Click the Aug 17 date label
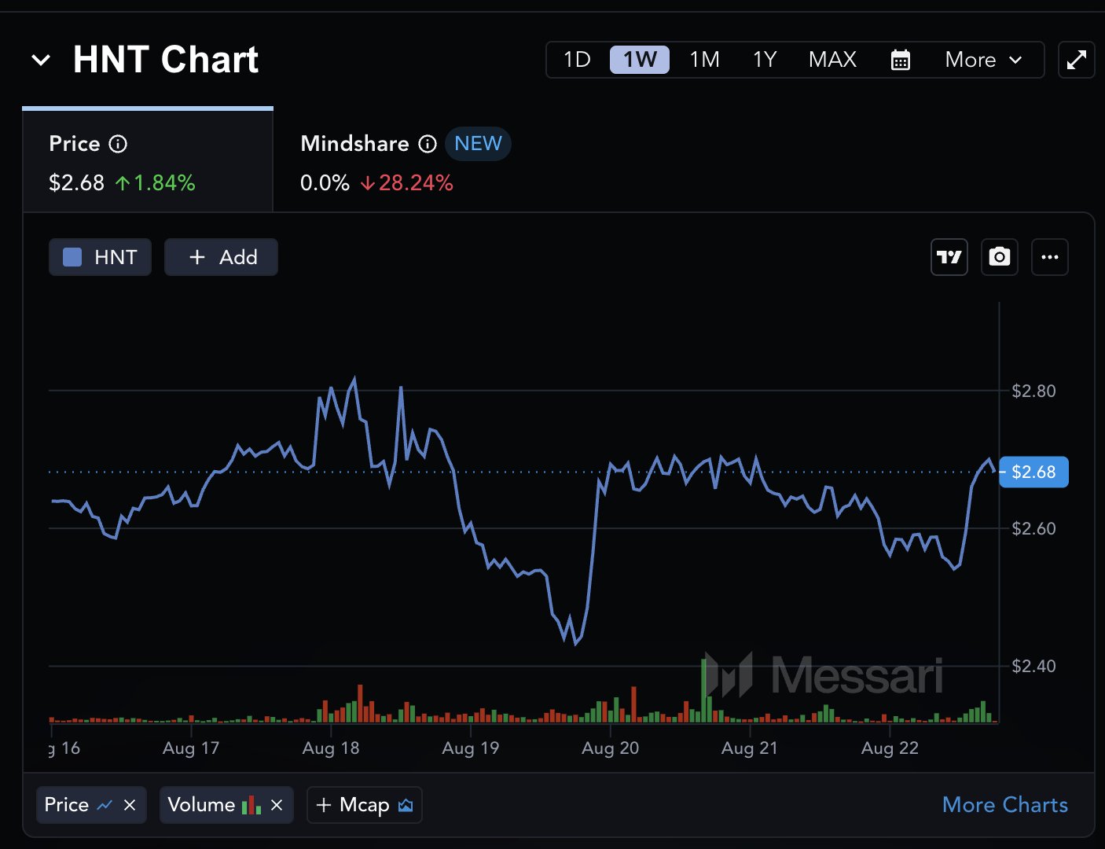This screenshot has height=849, width=1105. (x=191, y=748)
